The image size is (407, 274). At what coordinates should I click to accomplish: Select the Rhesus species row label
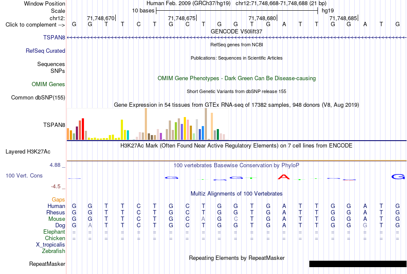[56, 212]
